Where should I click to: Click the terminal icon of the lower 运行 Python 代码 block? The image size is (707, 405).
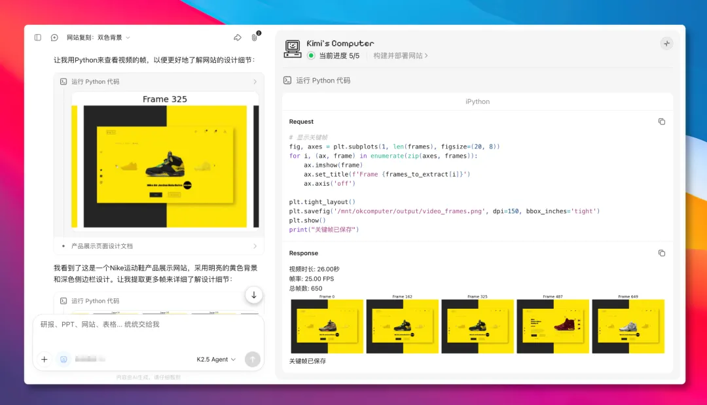(63, 300)
